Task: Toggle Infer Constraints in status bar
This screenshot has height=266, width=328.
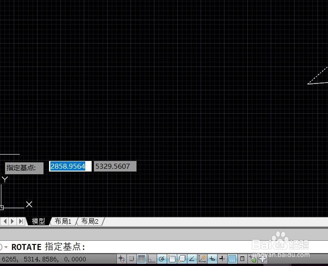Action: 121,259
